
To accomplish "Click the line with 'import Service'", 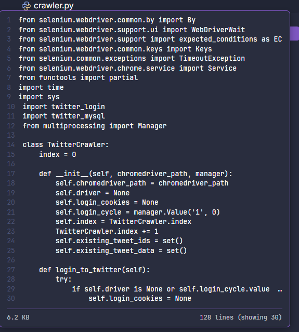I will pyautogui.click(x=127, y=69).
